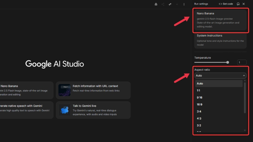The image size is (253, 142).
Task: Open the System instructions card
Action: (x=220, y=40)
